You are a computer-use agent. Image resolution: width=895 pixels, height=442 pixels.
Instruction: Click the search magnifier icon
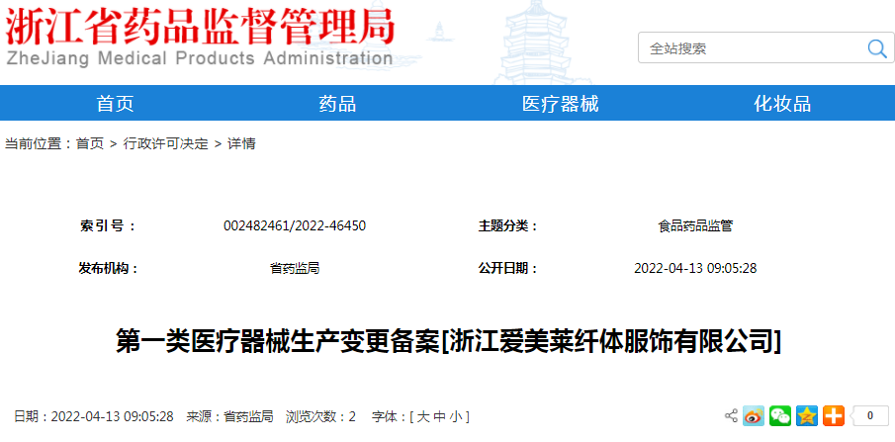(x=877, y=48)
